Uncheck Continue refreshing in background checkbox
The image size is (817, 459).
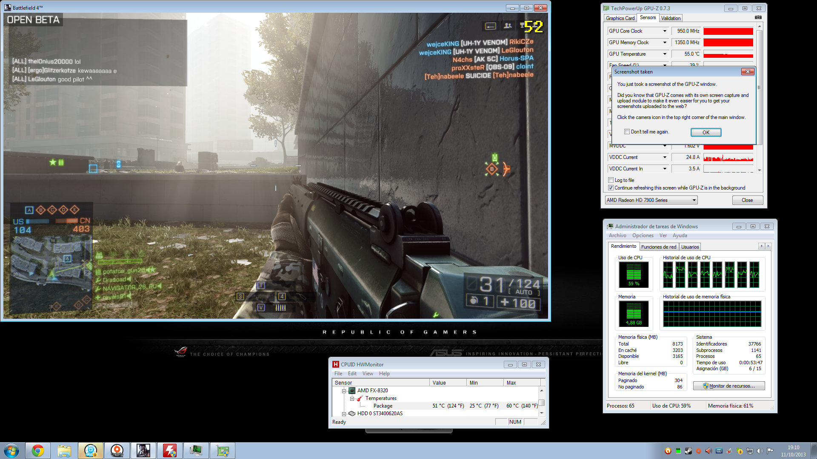(611, 188)
